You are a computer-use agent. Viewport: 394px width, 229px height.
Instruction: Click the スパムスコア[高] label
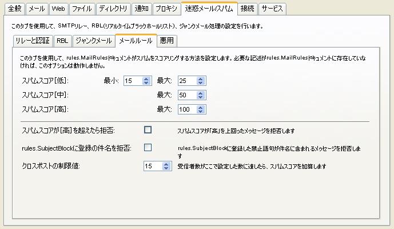[45, 109]
